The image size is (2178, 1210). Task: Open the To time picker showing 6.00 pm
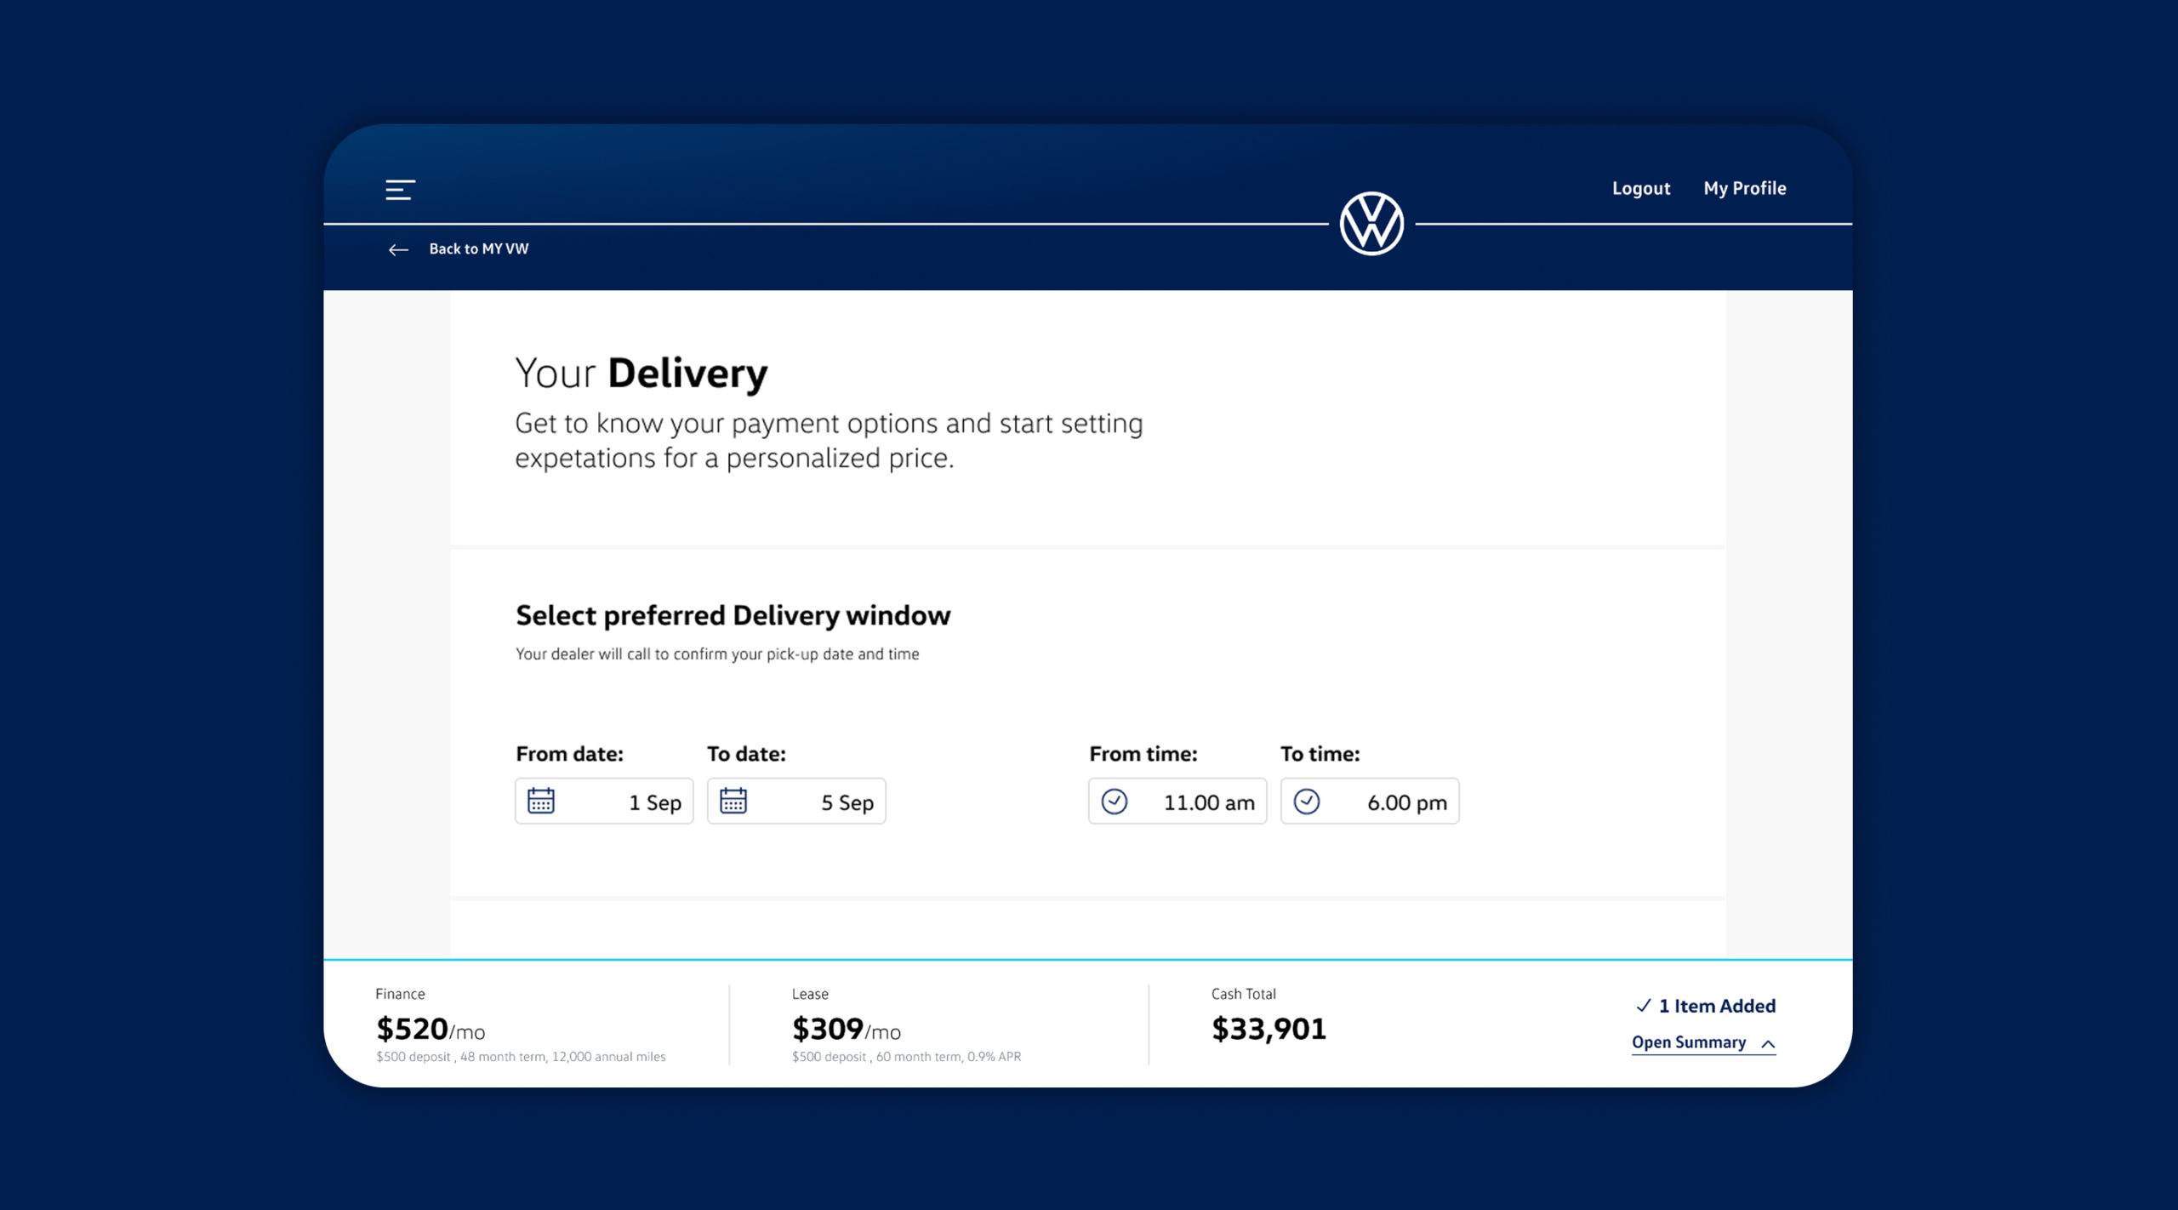pos(1405,802)
